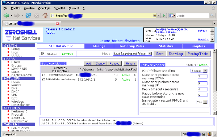Click the Save button
Image resolution: width=217 pixels, height=137 pixels.
160,54
